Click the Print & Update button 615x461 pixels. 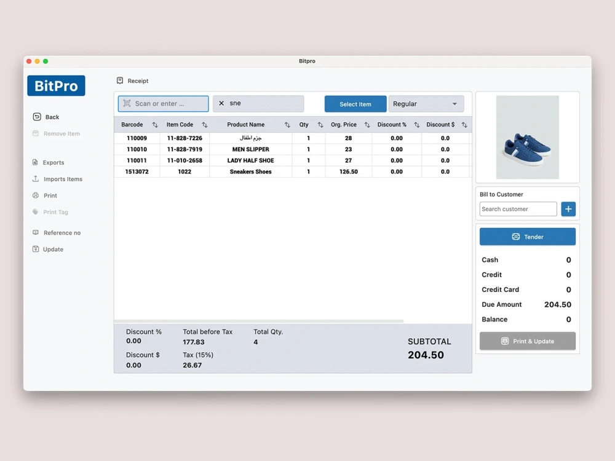(x=527, y=341)
